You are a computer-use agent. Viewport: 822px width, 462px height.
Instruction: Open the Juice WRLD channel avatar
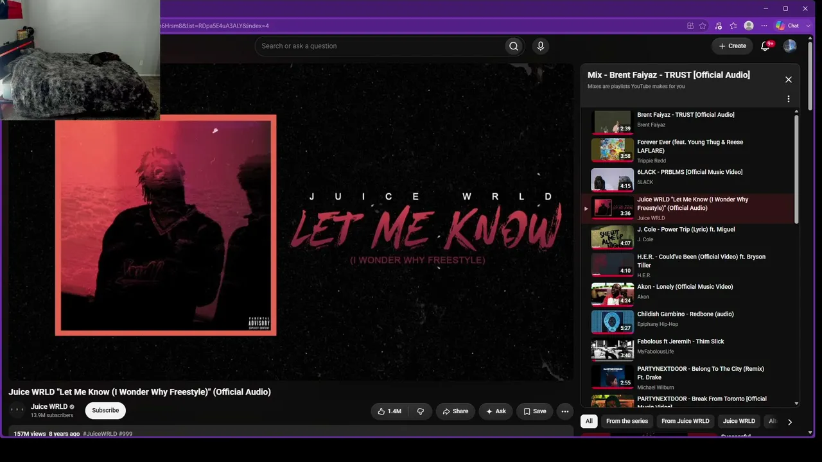17,410
